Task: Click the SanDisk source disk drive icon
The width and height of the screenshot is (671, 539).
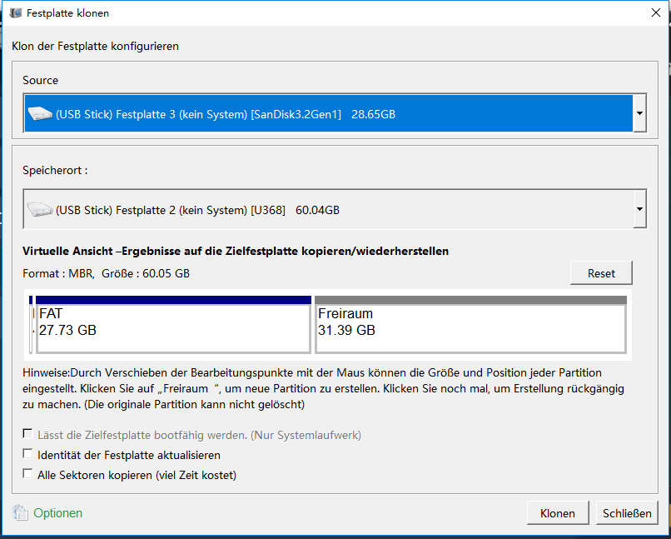Action: pyautogui.click(x=39, y=113)
